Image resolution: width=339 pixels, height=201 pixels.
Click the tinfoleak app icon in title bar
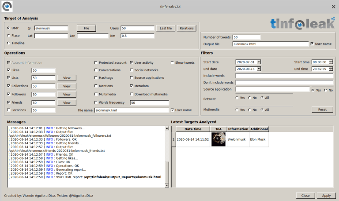coord(7,6)
